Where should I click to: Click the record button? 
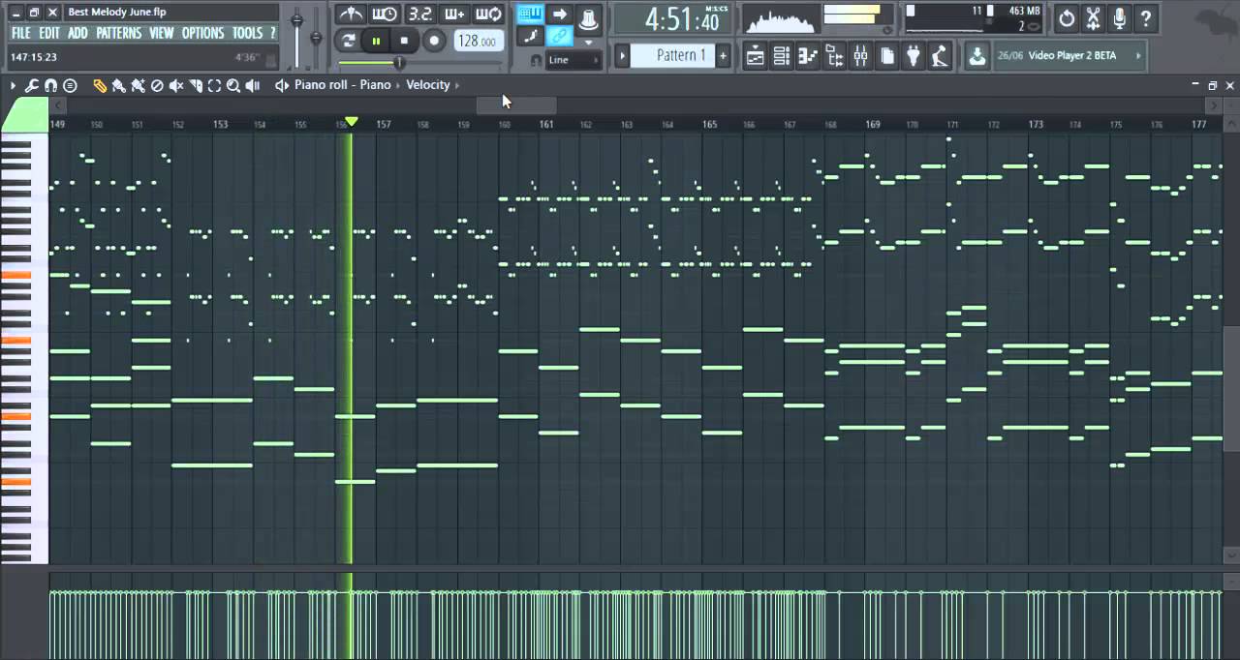434,41
